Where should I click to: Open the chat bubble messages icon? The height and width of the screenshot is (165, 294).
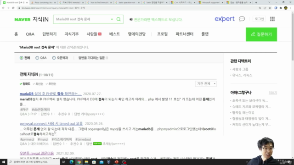(x=242, y=19)
